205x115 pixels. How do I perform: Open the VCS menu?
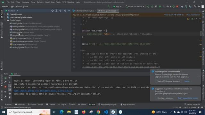tap(64, 2)
